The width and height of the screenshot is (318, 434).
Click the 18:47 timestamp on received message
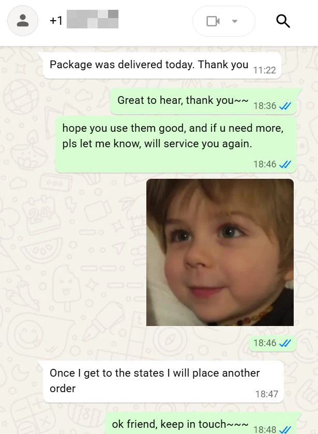point(266,394)
